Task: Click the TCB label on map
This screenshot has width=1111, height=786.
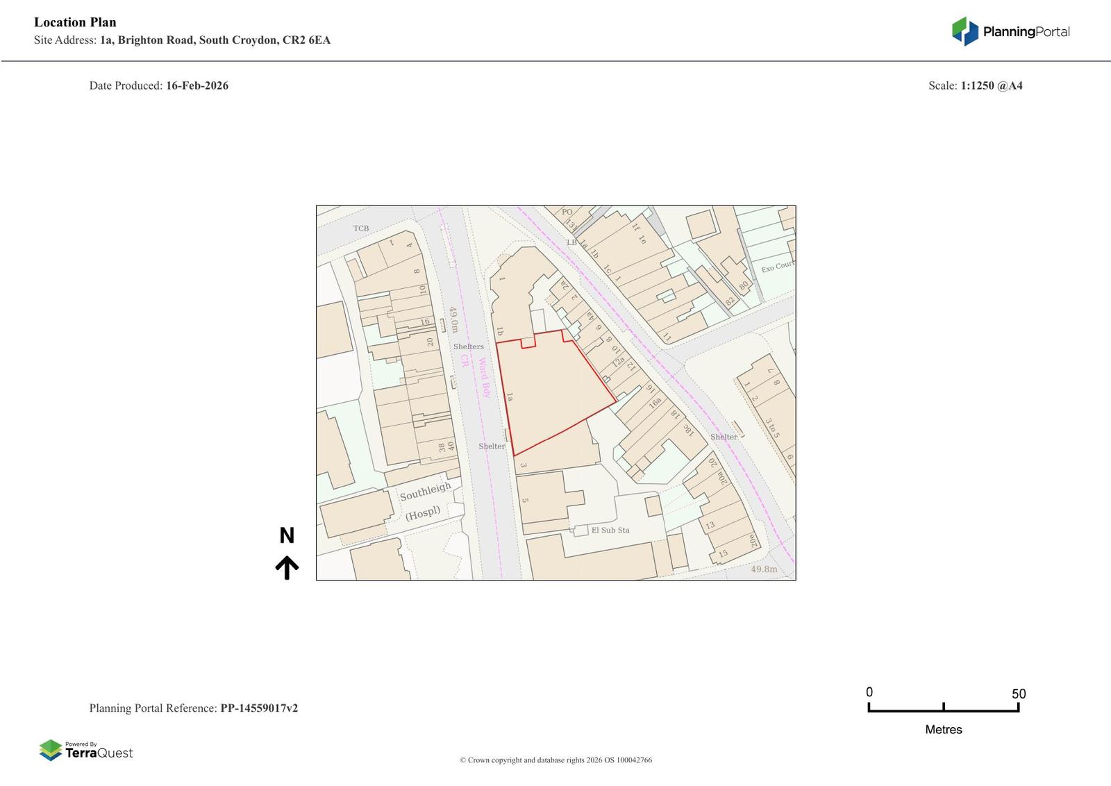Action: click(x=361, y=228)
